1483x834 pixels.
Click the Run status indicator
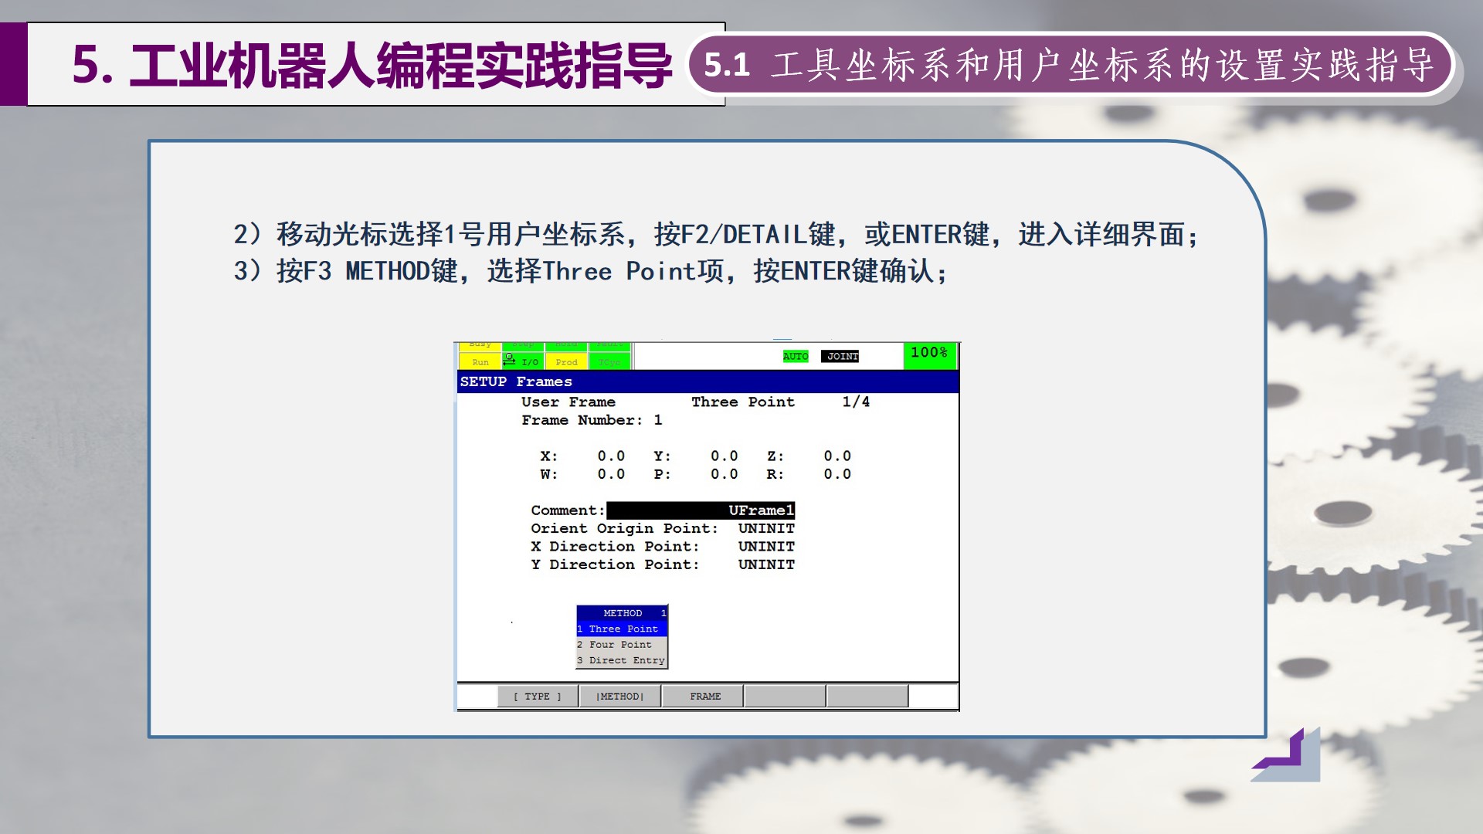(x=480, y=361)
